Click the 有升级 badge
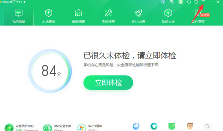The height and width of the screenshot is (131, 223). tap(205, 15)
